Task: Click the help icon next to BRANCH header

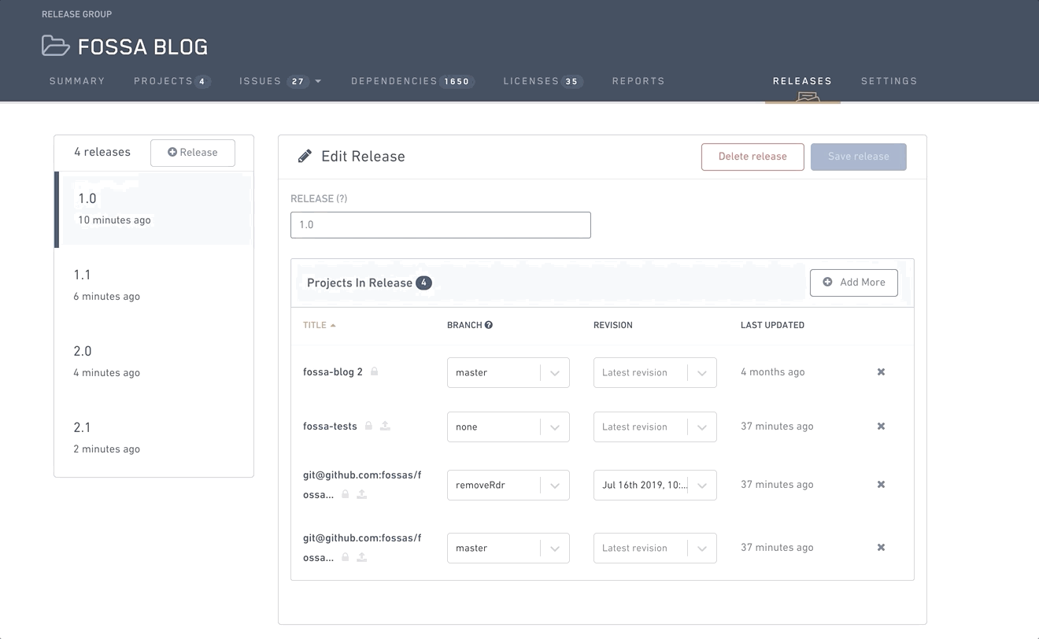Action: click(489, 325)
